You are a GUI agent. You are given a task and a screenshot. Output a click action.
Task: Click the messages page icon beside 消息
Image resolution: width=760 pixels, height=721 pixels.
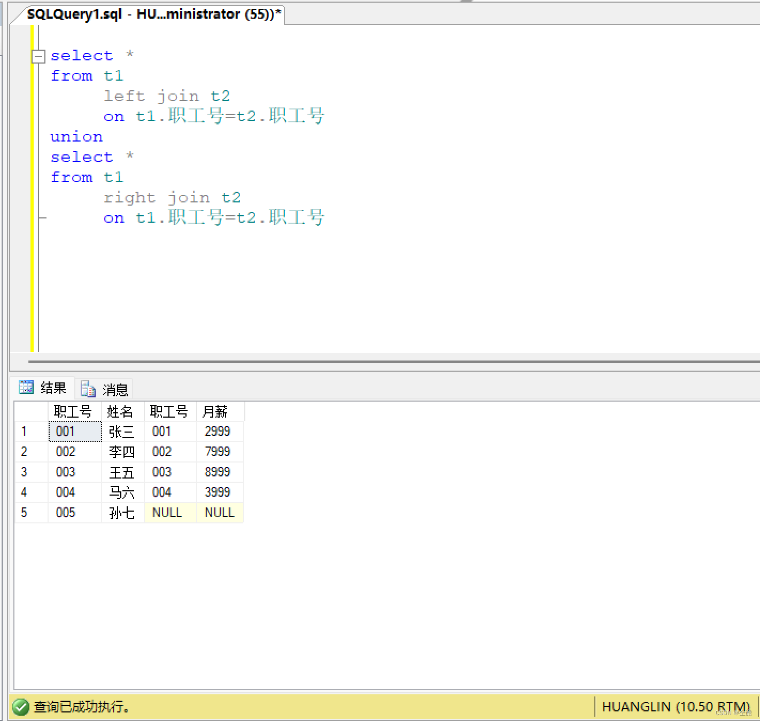tap(88, 389)
